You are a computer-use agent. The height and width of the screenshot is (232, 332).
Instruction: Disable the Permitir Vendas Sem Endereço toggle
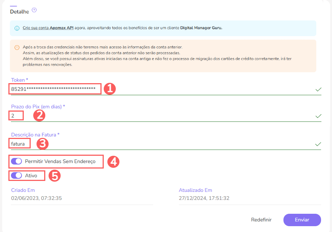tap(16, 161)
